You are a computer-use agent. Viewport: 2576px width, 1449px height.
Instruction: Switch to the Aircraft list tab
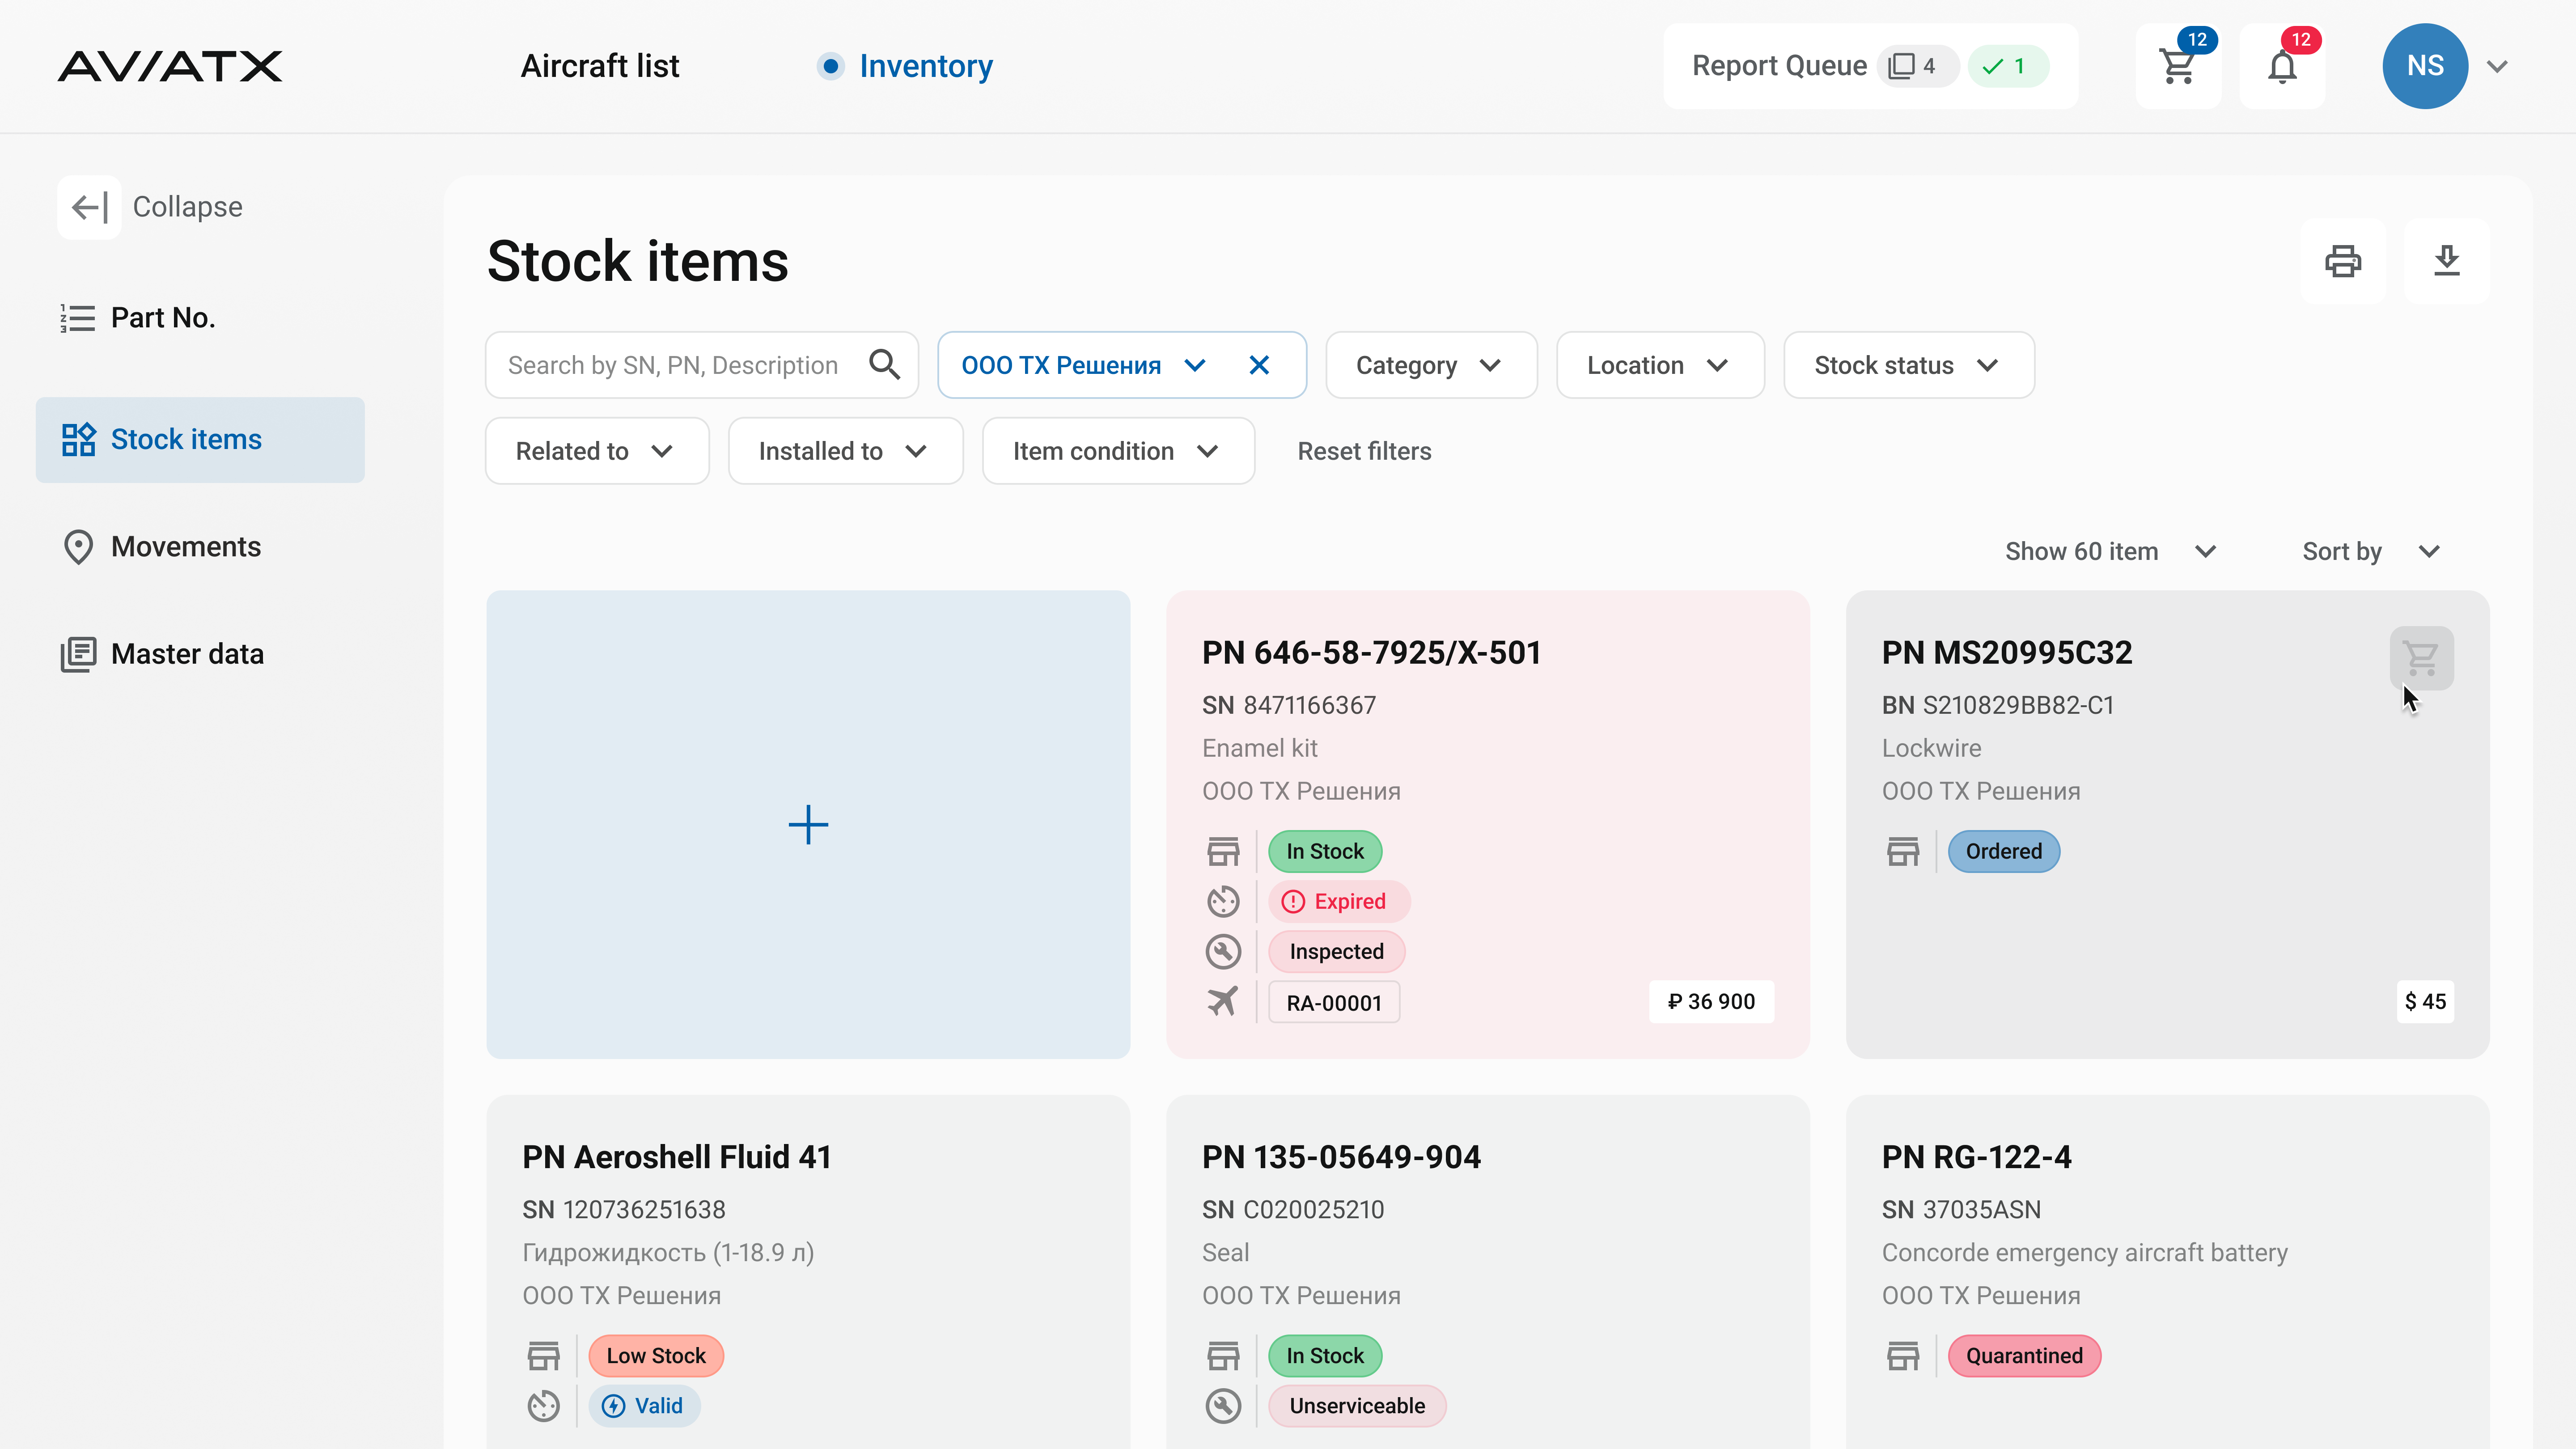[600, 66]
